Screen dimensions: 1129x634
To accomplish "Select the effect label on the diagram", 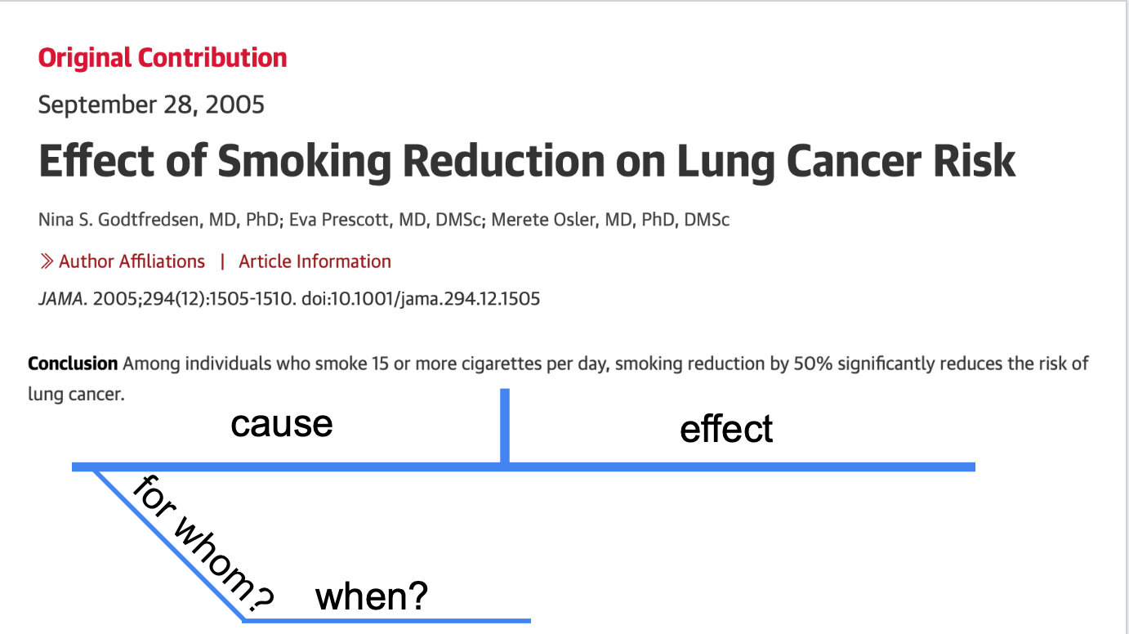I will click(x=726, y=429).
